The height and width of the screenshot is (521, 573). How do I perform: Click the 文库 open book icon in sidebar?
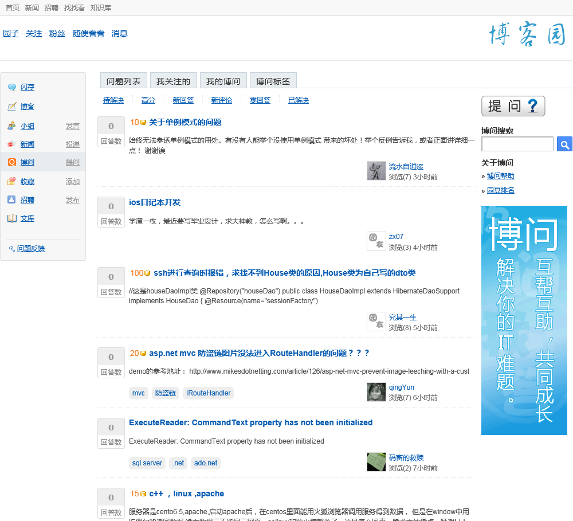[x=11, y=218]
